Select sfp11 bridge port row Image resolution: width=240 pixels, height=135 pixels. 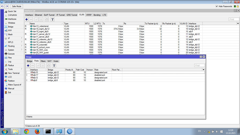(116, 75)
